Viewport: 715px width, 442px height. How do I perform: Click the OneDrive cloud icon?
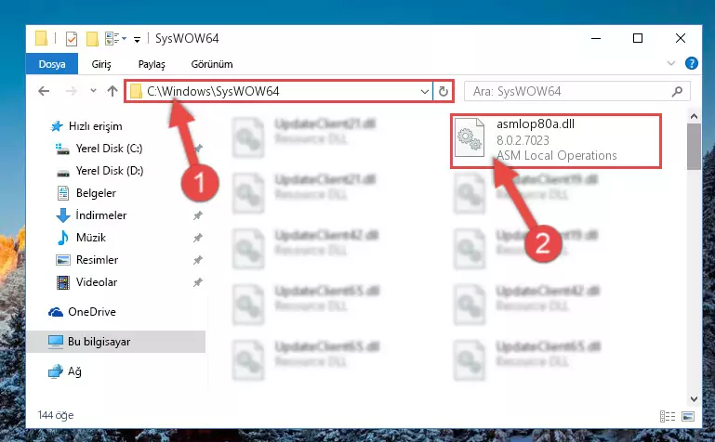(x=56, y=312)
